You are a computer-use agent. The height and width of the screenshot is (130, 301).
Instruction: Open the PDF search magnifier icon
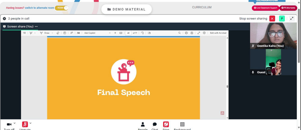[x=179, y=33]
